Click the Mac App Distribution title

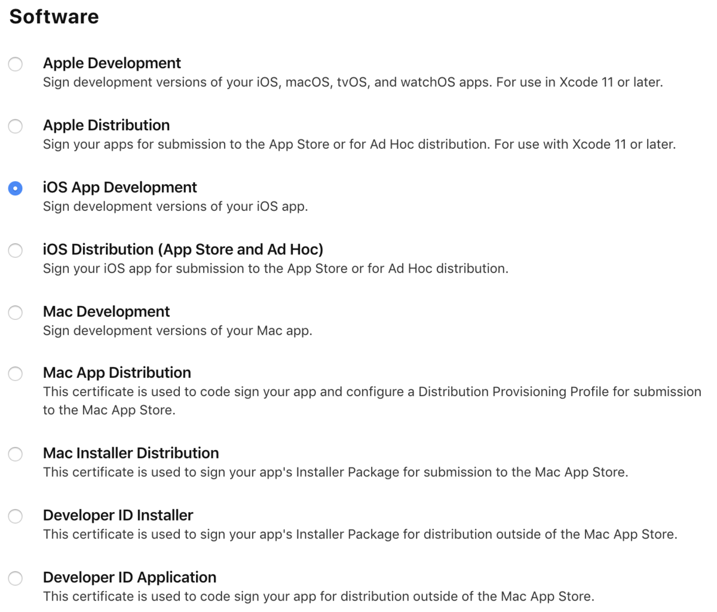click(117, 373)
